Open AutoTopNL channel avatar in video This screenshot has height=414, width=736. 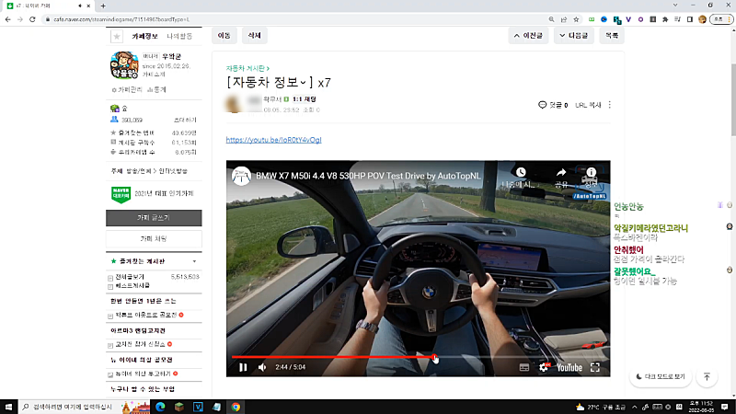click(x=241, y=176)
